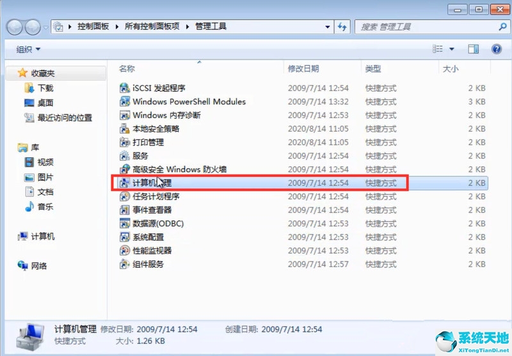Click the 数据源(ODBC) icon
512x356 pixels.
(124, 224)
